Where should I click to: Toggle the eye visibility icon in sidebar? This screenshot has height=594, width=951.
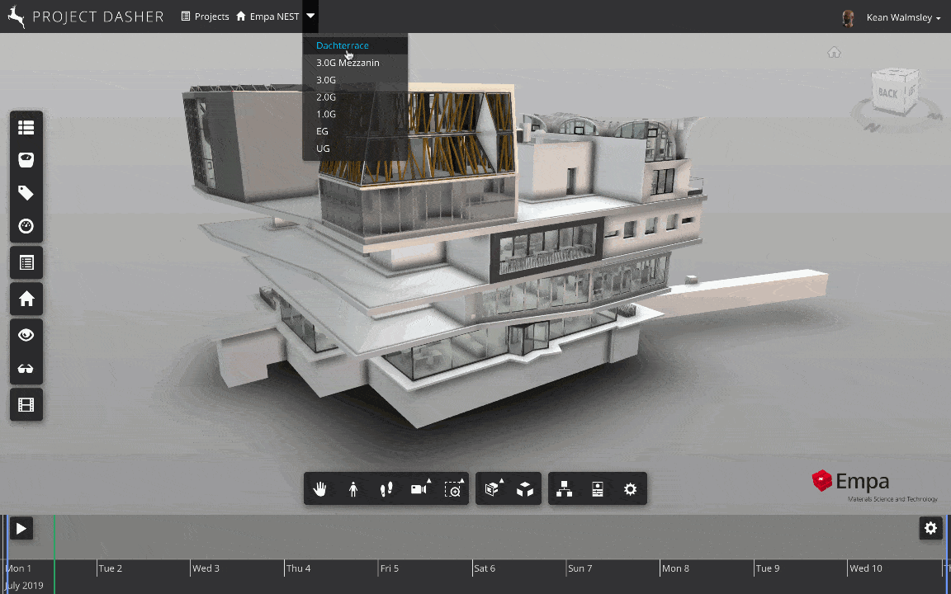click(x=26, y=335)
